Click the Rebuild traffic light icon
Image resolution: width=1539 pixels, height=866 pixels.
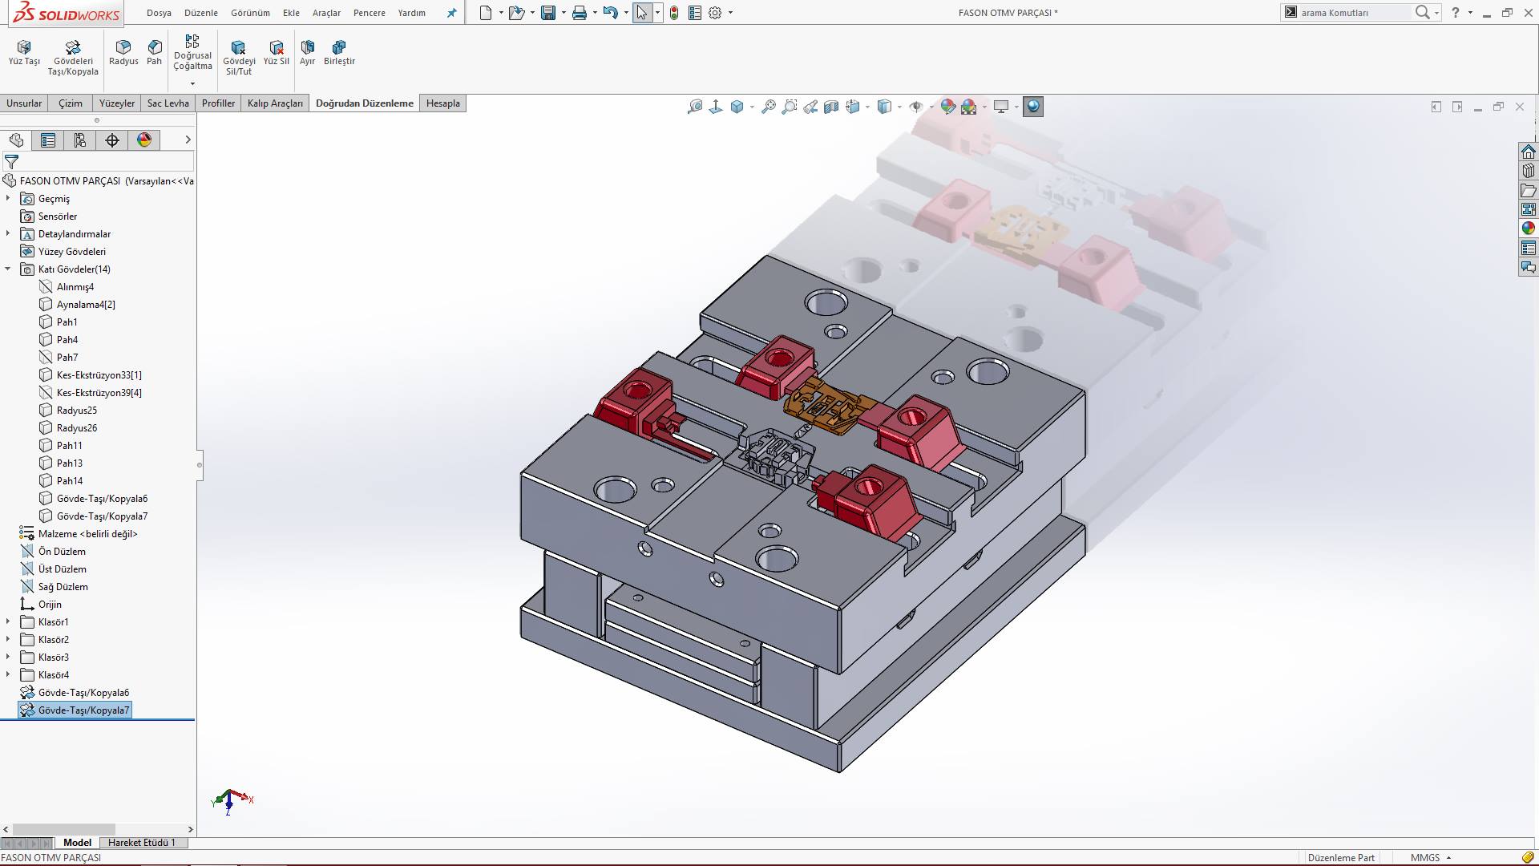click(x=674, y=13)
